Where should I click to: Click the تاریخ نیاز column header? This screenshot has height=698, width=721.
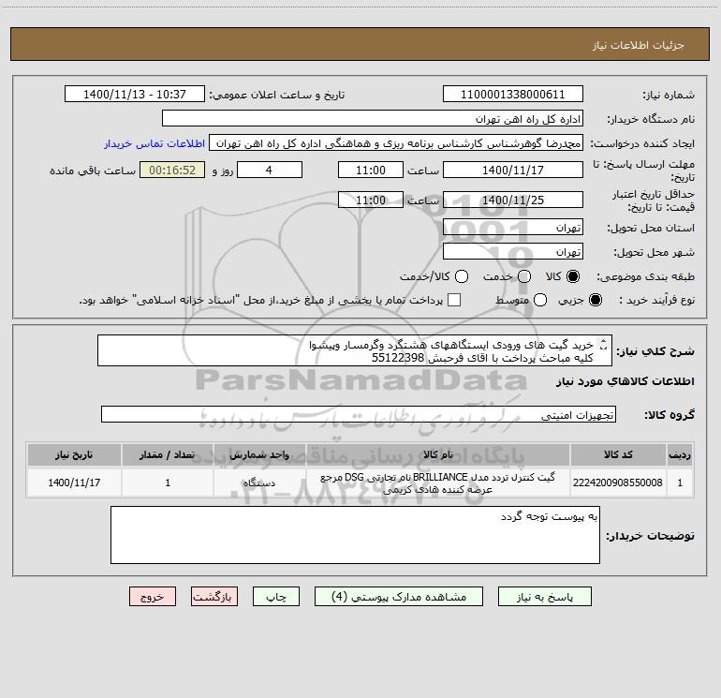pos(74,455)
